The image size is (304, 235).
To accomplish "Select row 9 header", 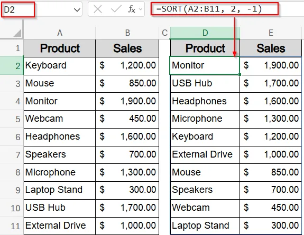I will [12, 190].
